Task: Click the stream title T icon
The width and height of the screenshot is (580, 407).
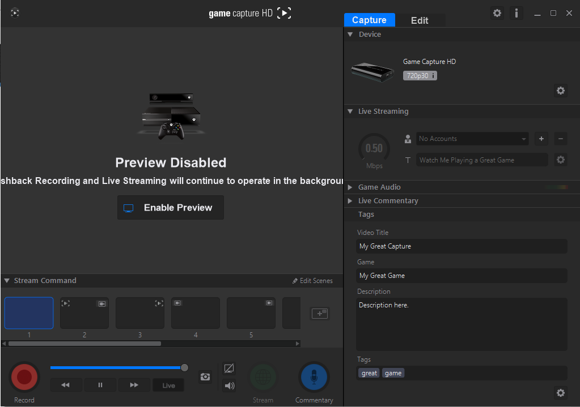Action: click(408, 160)
